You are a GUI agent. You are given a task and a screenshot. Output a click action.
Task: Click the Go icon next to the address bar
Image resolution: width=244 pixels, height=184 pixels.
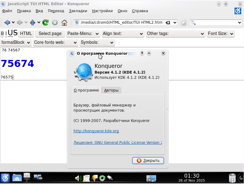tap(184, 23)
